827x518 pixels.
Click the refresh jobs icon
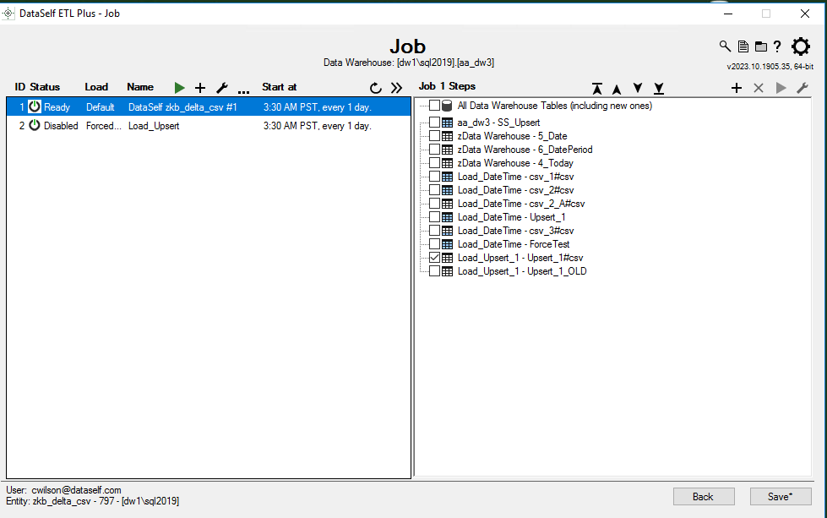click(375, 87)
